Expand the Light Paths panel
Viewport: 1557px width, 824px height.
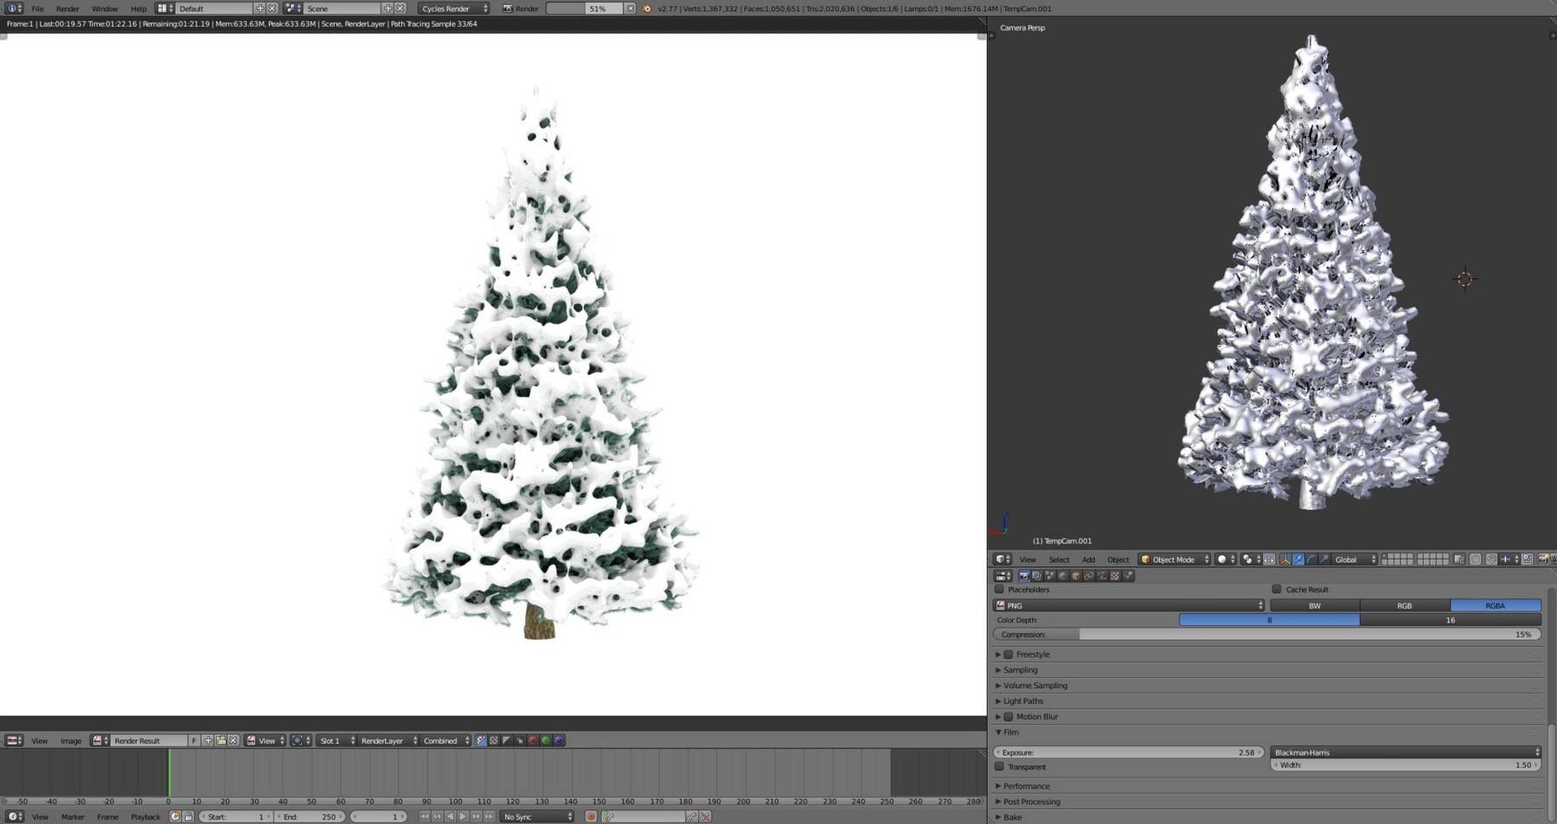(x=1022, y=700)
